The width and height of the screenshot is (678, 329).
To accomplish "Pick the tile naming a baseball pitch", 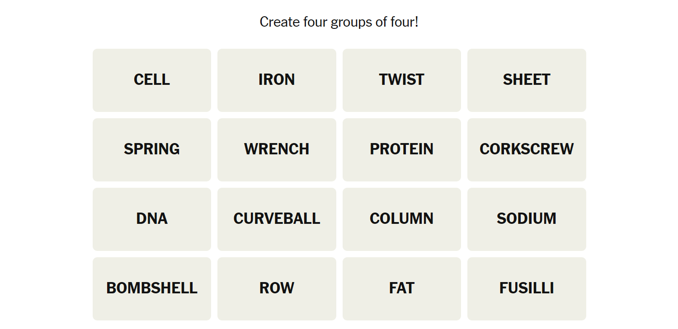I will pos(277,219).
